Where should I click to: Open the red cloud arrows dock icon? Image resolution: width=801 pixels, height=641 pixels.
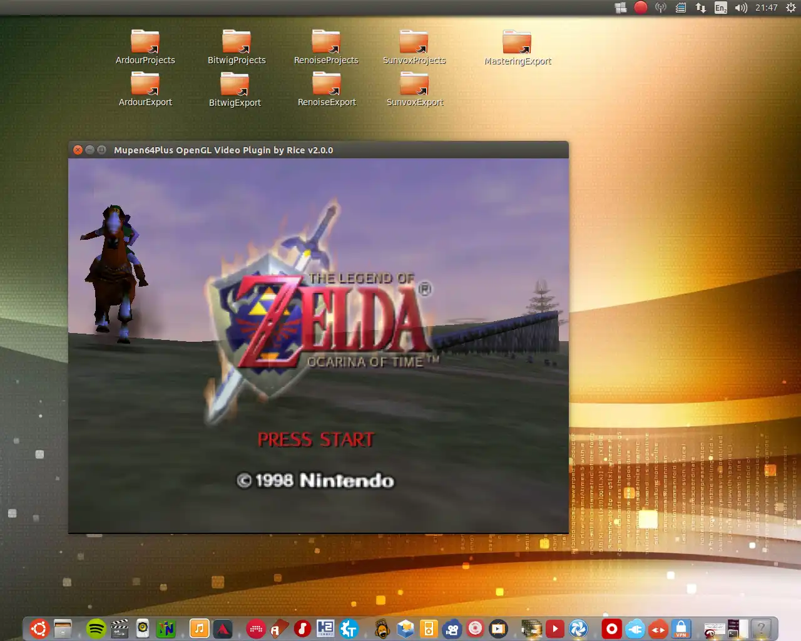pyautogui.click(x=658, y=628)
